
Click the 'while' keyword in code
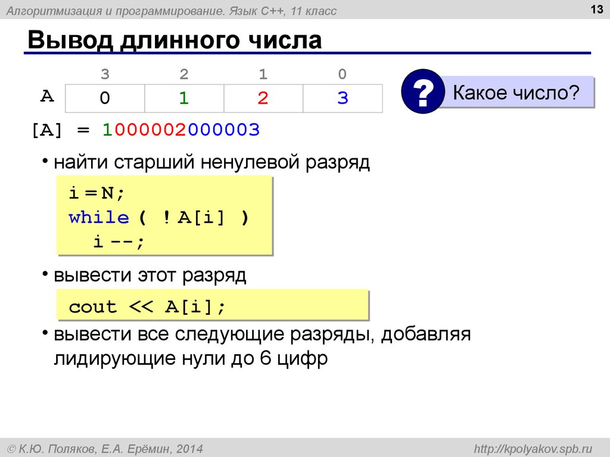[x=99, y=217]
